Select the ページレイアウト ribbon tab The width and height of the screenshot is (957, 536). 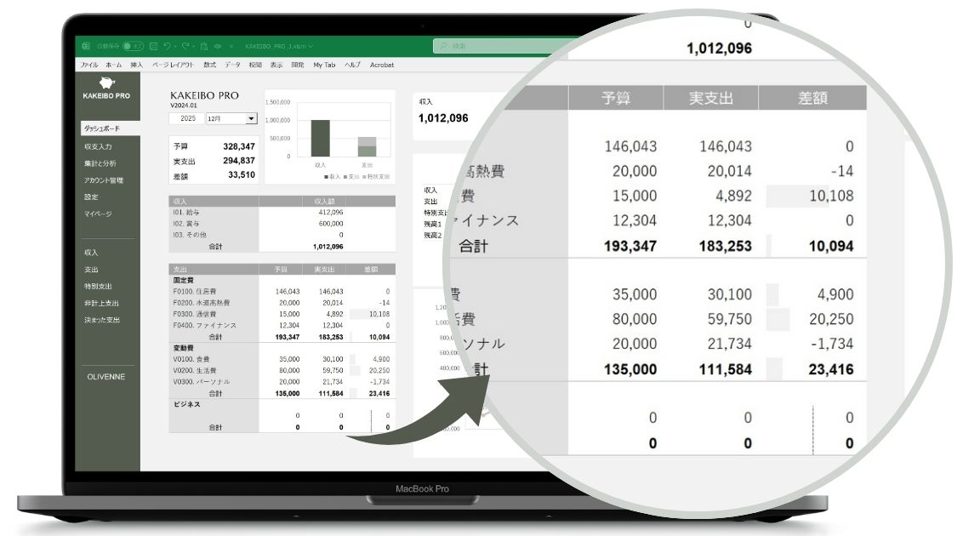point(173,65)
